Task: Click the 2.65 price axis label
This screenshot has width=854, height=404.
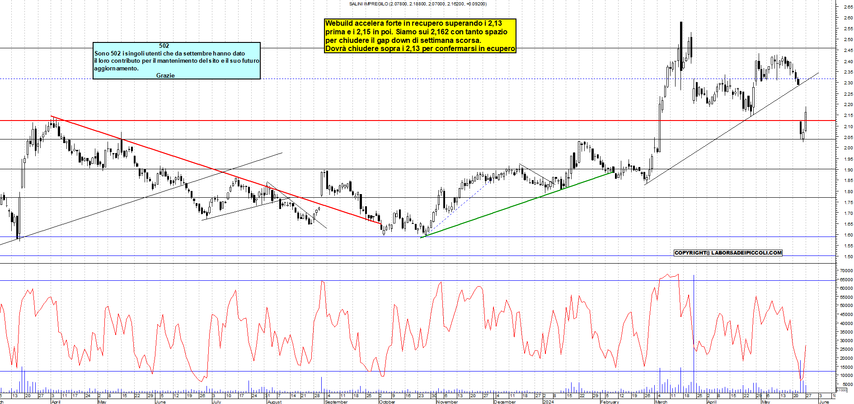Action: coord(848,7)
